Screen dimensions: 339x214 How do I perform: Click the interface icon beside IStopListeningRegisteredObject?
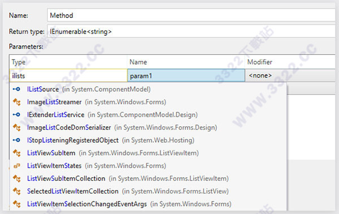click(16, 140)
